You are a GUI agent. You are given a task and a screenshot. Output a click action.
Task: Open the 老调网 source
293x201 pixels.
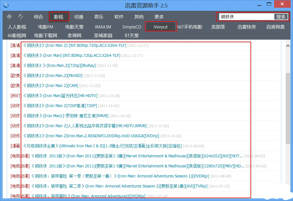pos(74,36)
